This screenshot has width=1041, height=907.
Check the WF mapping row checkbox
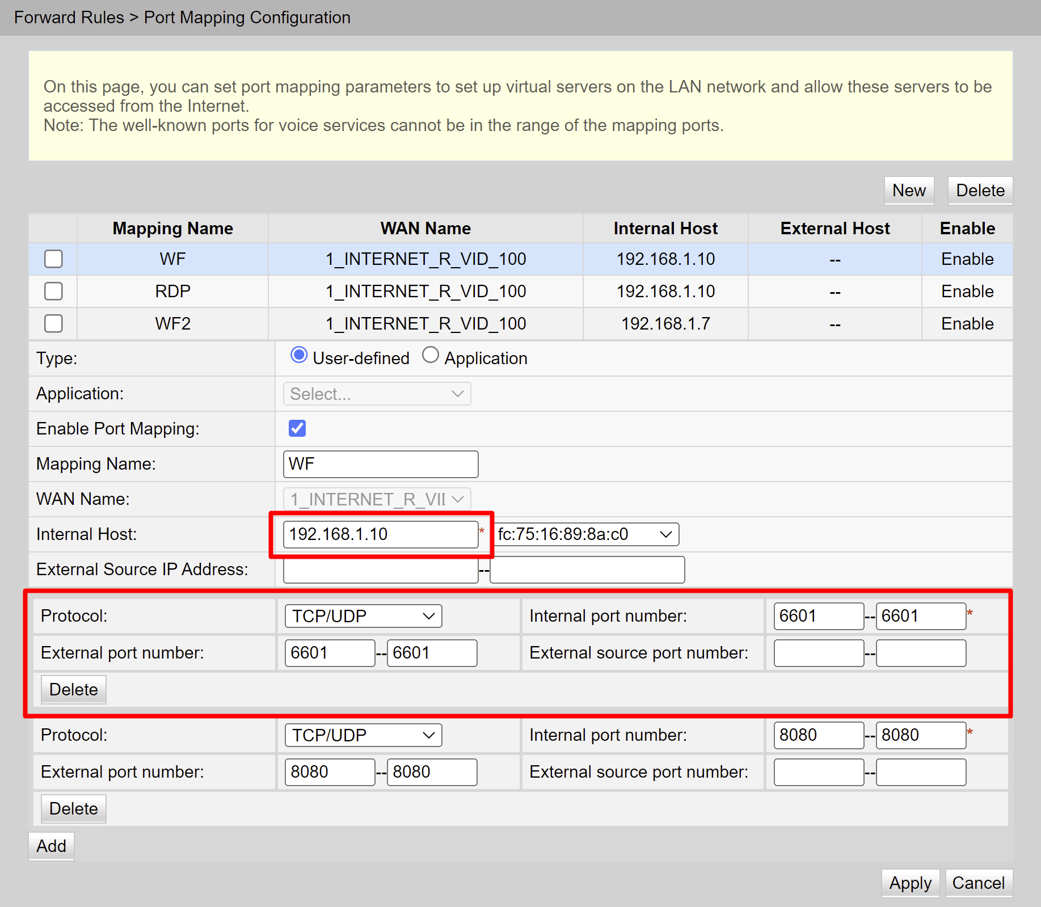(53, 259)
